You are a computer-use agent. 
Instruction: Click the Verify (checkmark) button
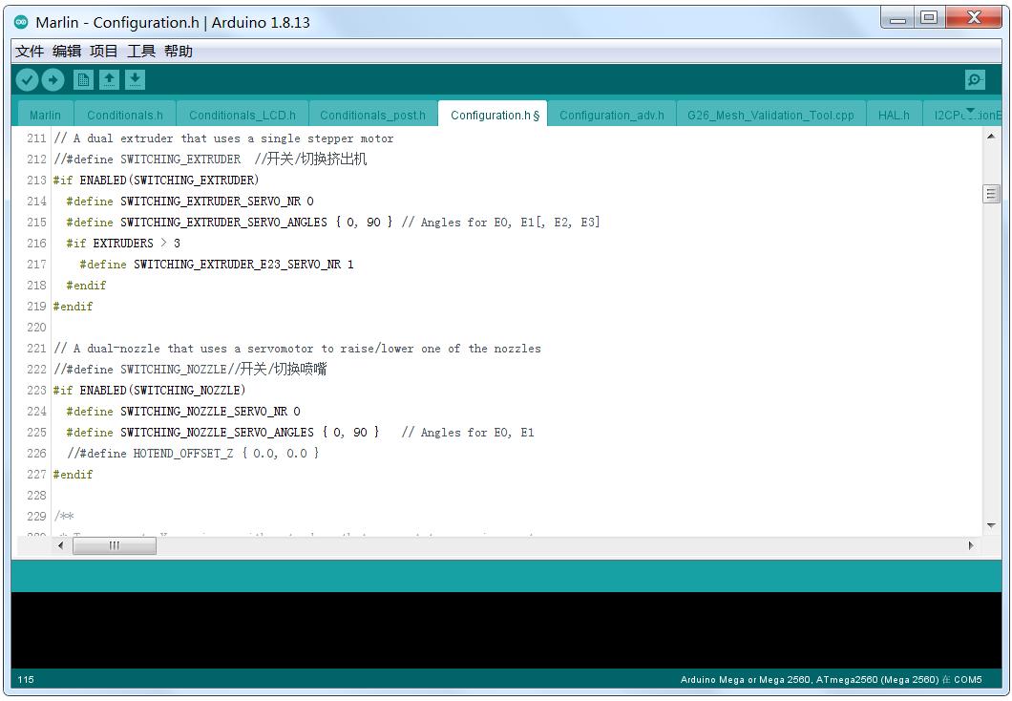coord(28,80)
